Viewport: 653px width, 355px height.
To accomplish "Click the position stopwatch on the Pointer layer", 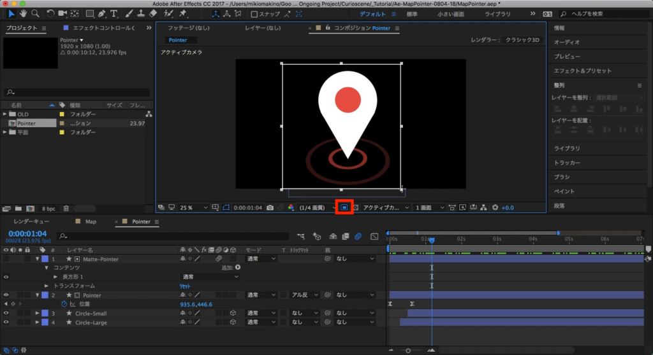I will (64, 305).
